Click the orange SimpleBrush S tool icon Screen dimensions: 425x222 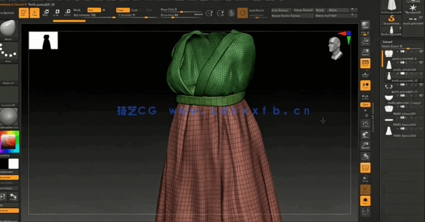click(x=391, y=19)
